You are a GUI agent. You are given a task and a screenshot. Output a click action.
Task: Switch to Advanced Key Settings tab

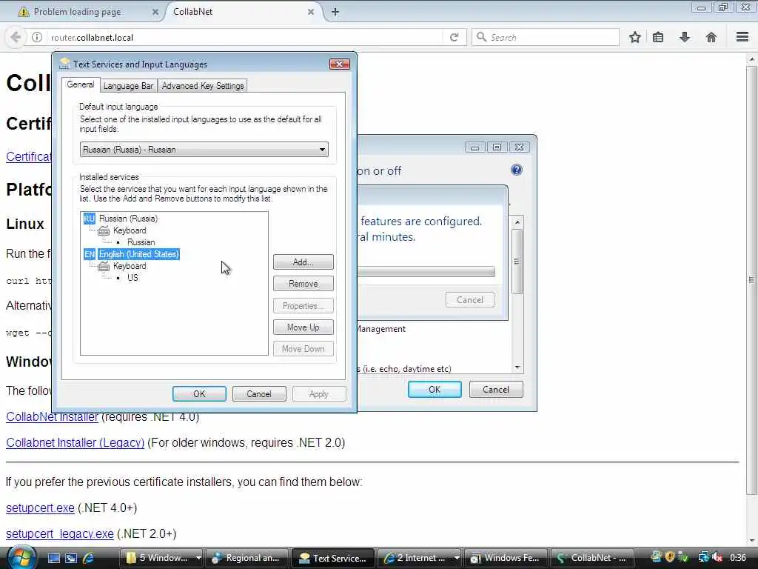point(203,86)
